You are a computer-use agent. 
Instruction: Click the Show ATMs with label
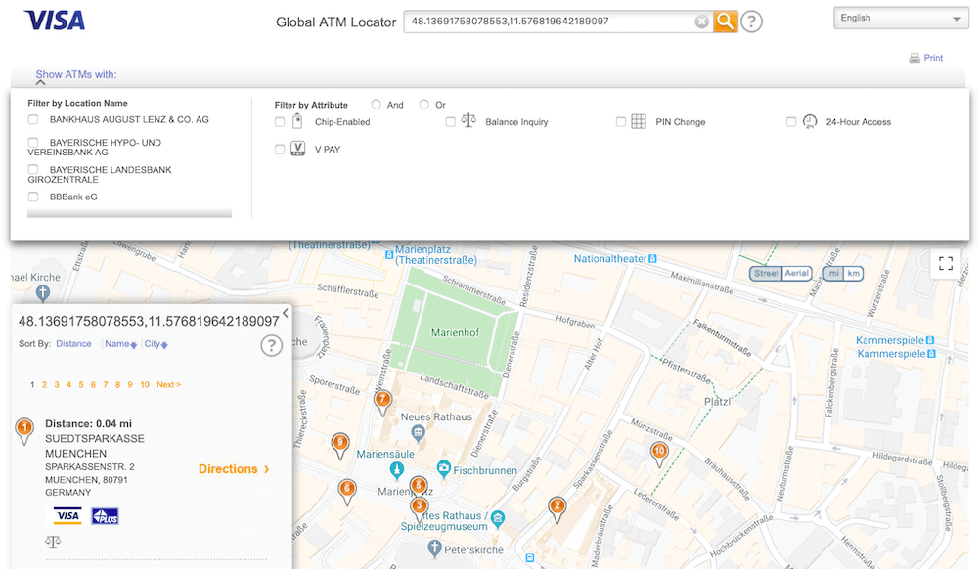(76, 74)
